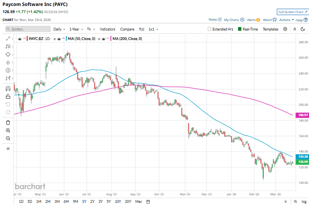This screenshot has height=206, width=309.
Task: Open the Indicators menu
Action: coord(108,29)
